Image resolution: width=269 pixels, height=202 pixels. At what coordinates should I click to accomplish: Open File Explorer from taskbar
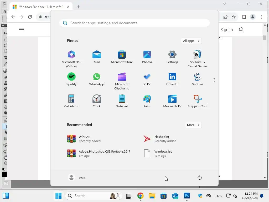click(x=152, y=196)
